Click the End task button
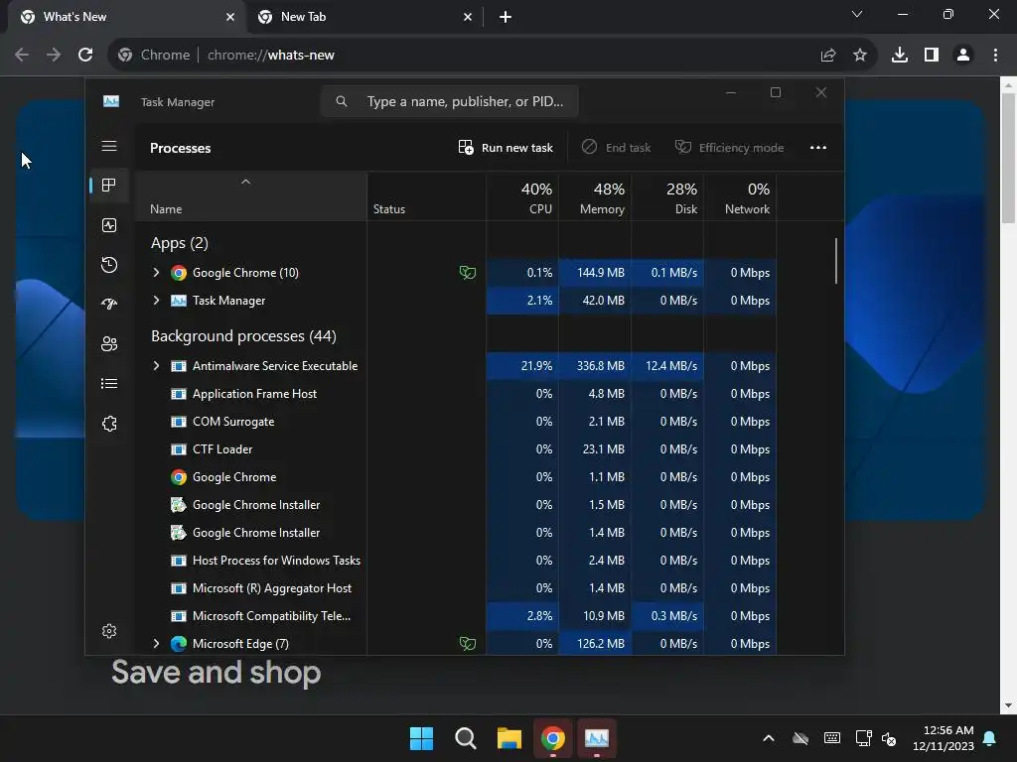The width and height of the screenshot is (1017, 762). 616,148
